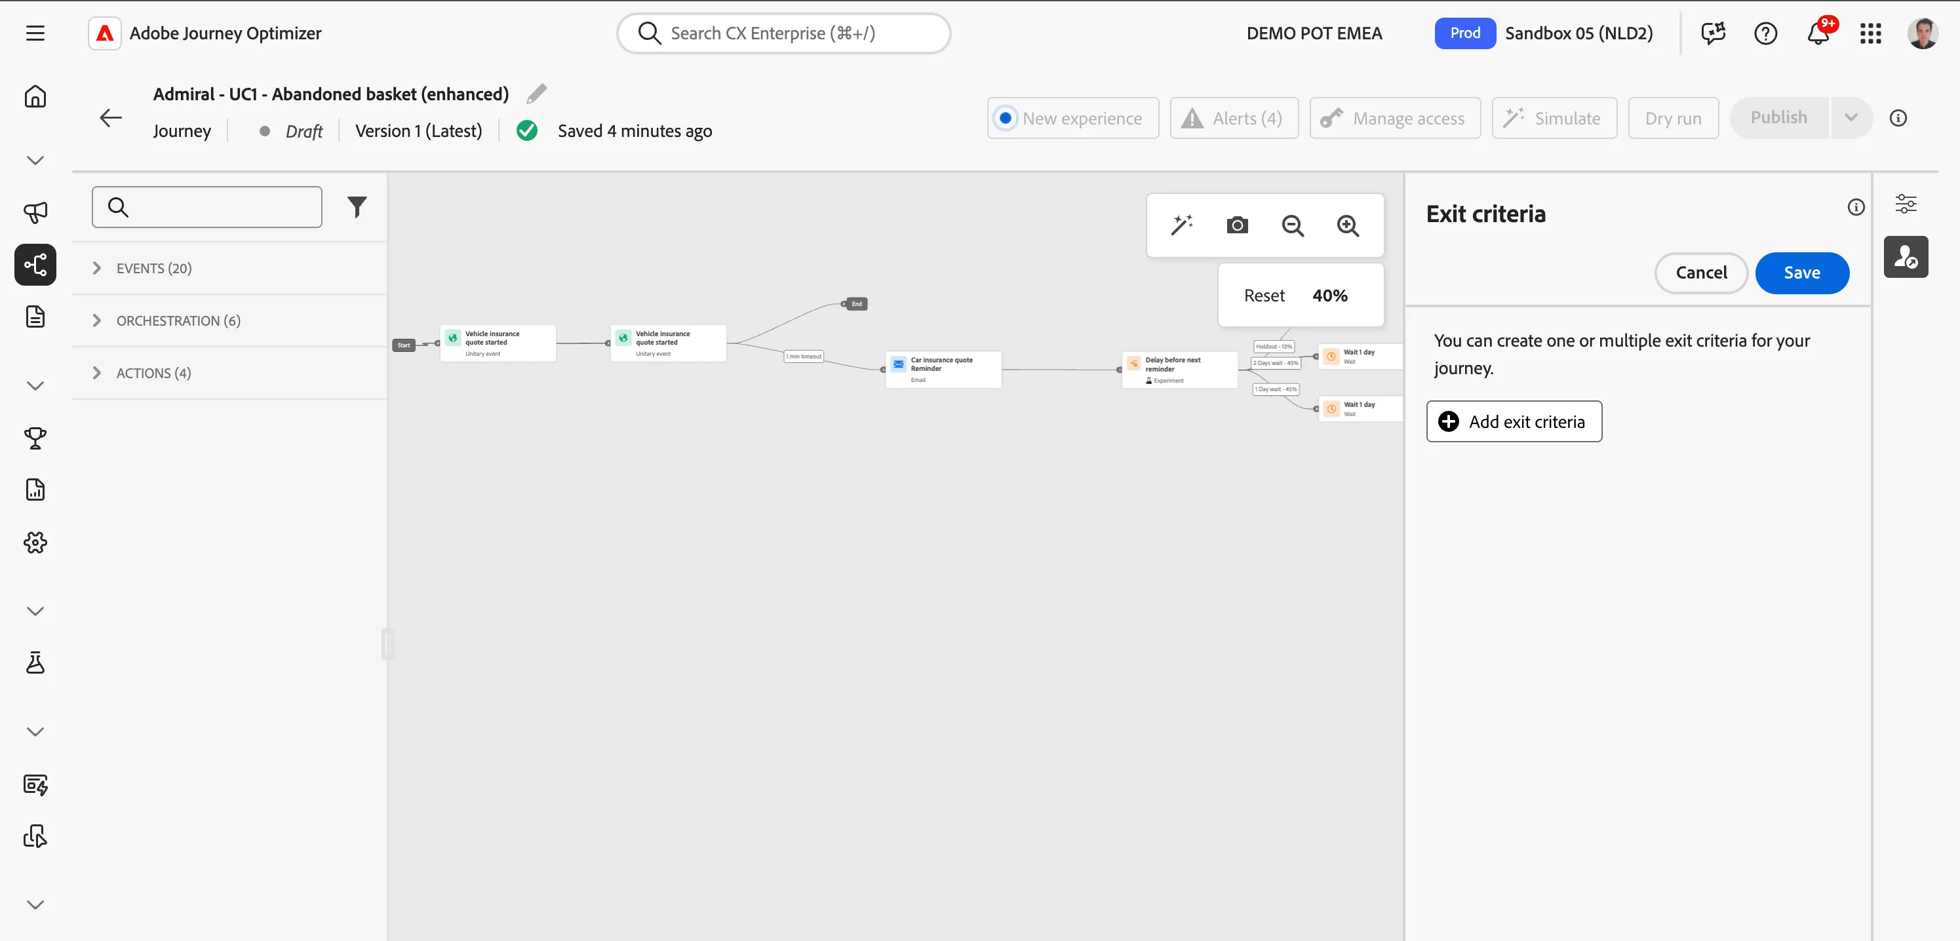Open the card with lightning icon in sidebar
1960x941 pixels.
point(35,784)
